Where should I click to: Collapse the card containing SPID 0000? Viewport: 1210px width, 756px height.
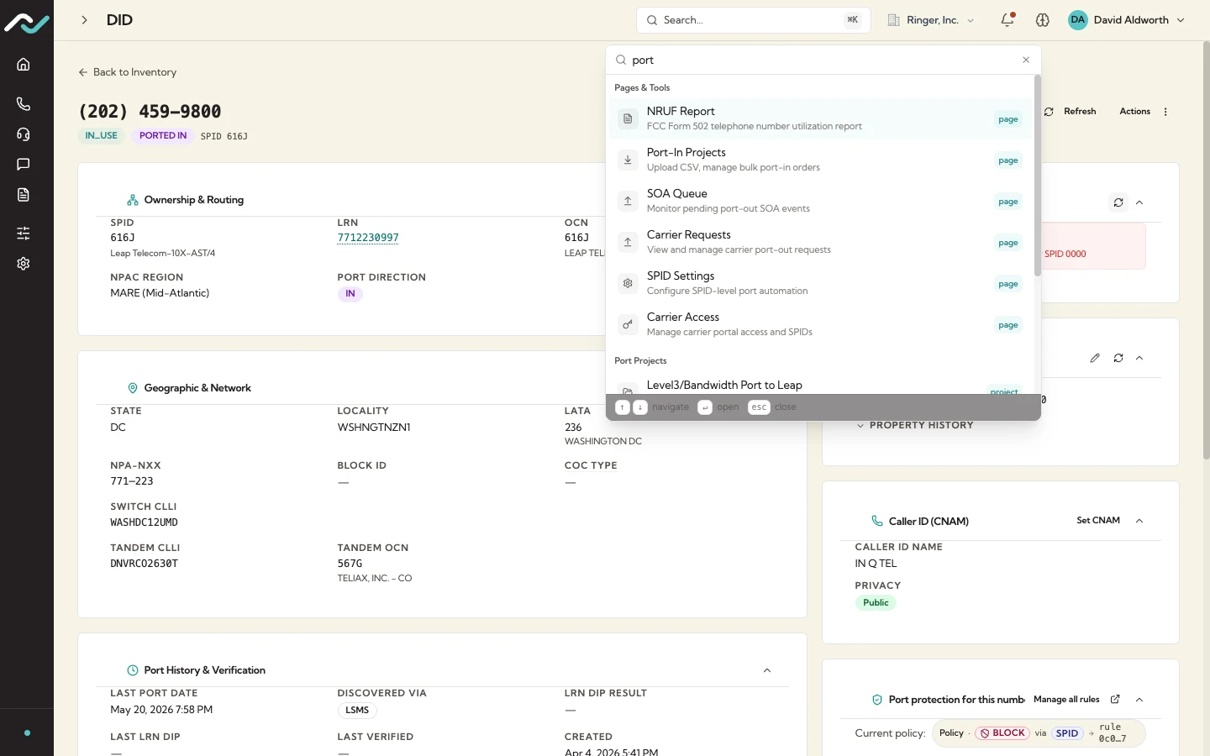[1139, 202]
